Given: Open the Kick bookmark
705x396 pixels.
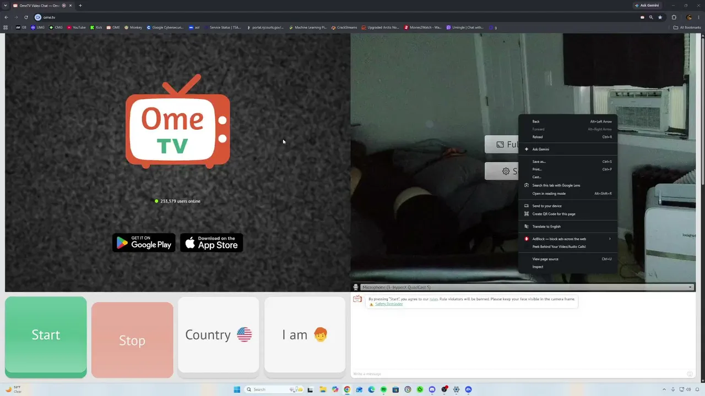Looking at the screenshot, I should click(96, 27).
